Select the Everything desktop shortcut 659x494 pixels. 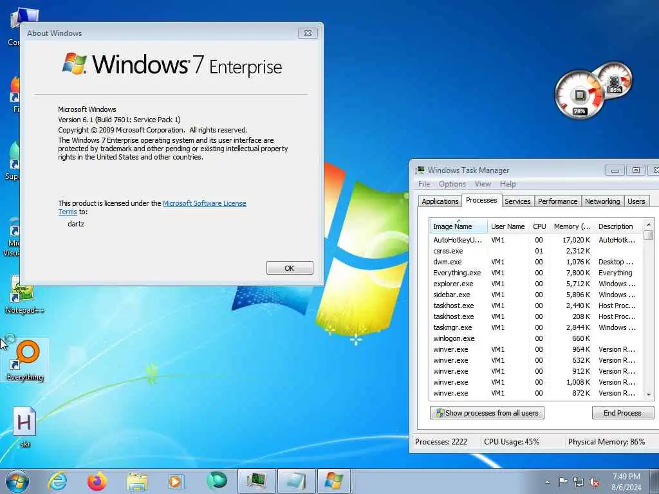pos(25,360)
